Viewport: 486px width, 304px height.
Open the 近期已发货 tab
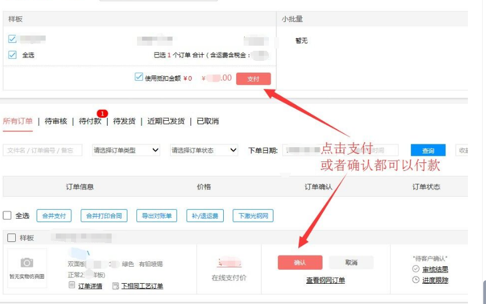point(166,121)
